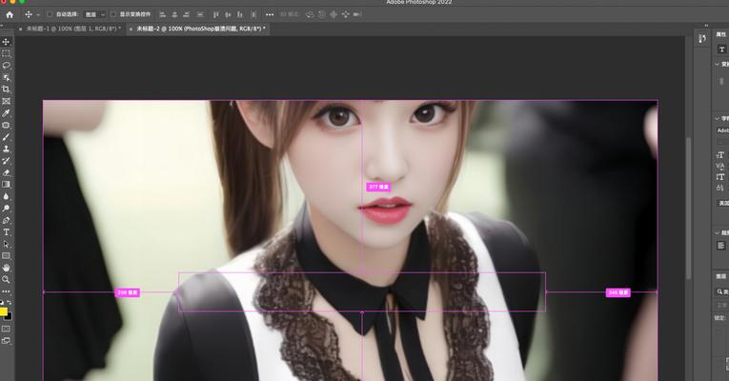Click the first align icon in options bar
The image size is (729, 381).
click(163, 14)
